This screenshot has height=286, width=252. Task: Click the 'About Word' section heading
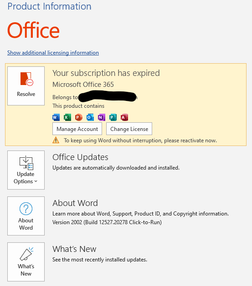(x=75, y=203)
